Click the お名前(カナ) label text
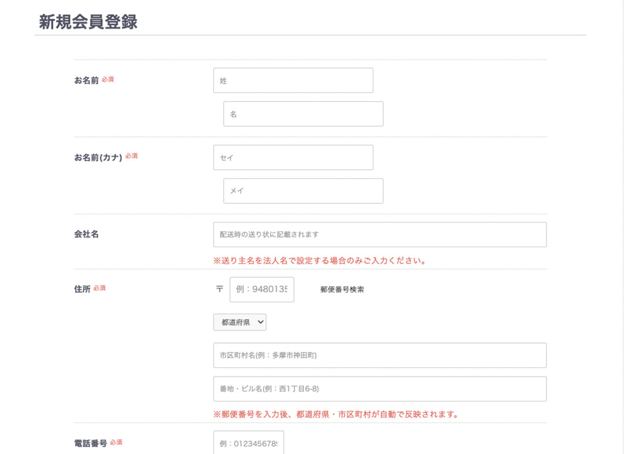This screenshot has width=624, height=454. tap(98, 158)
